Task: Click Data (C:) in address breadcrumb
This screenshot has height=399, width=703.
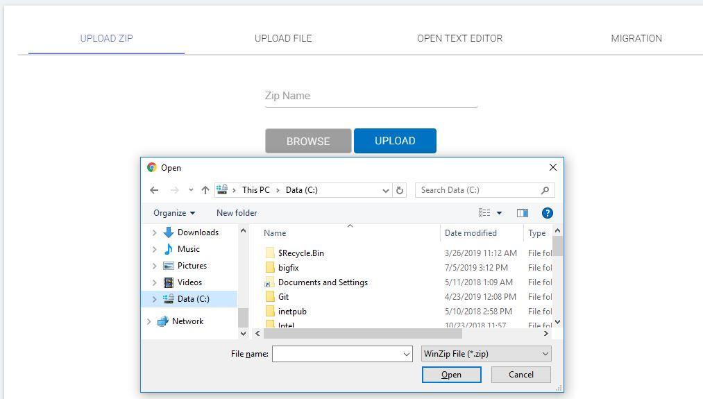Action: click(302, 190)
